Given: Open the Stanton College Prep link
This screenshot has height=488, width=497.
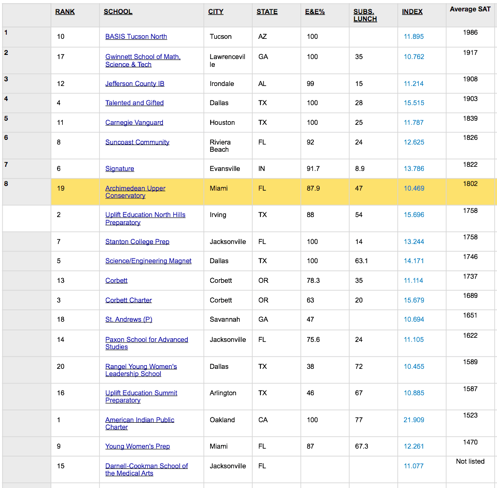Looking at the screenshot, I should (x=137, y=242).
